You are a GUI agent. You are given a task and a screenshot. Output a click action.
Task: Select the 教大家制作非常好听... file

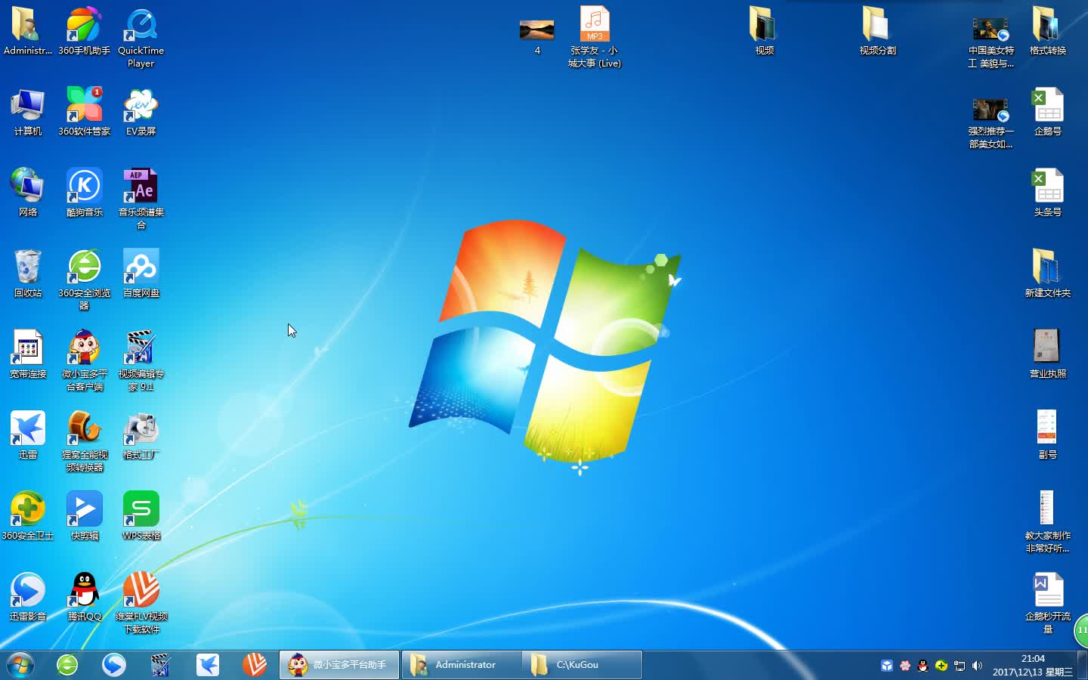coord(1047,522)
